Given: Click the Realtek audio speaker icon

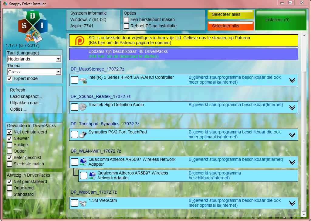Looking at the screenshot, I should click(83, 107).
